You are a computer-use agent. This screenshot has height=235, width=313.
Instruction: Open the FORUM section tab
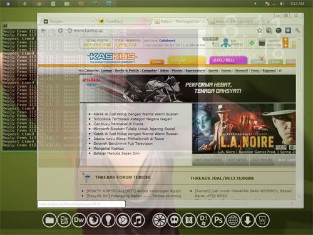click(187, 60)
